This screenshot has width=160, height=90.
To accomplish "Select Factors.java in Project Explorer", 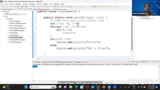I will point(14,33).
